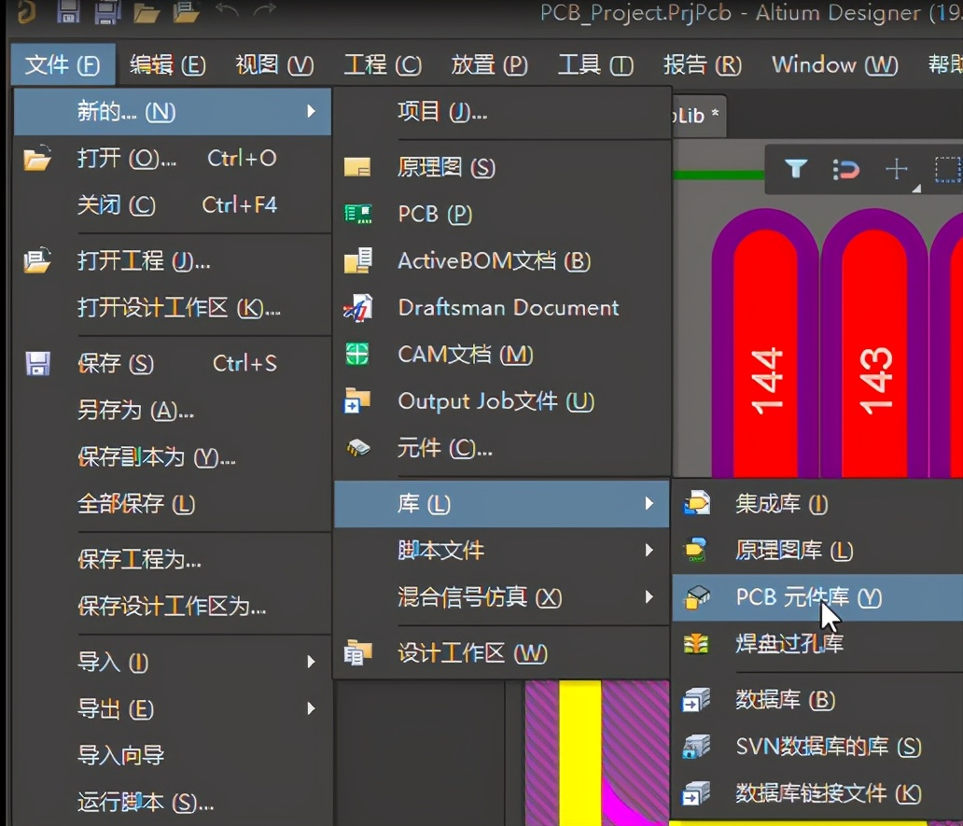963x826 pixels.
Task: Click the plus crosshair tool icon
Action: click(896, 168)
